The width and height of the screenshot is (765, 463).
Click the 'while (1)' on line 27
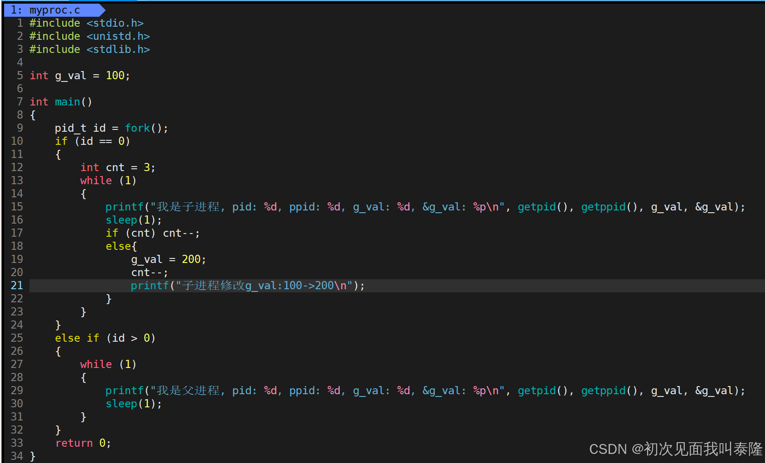point(108,364)
